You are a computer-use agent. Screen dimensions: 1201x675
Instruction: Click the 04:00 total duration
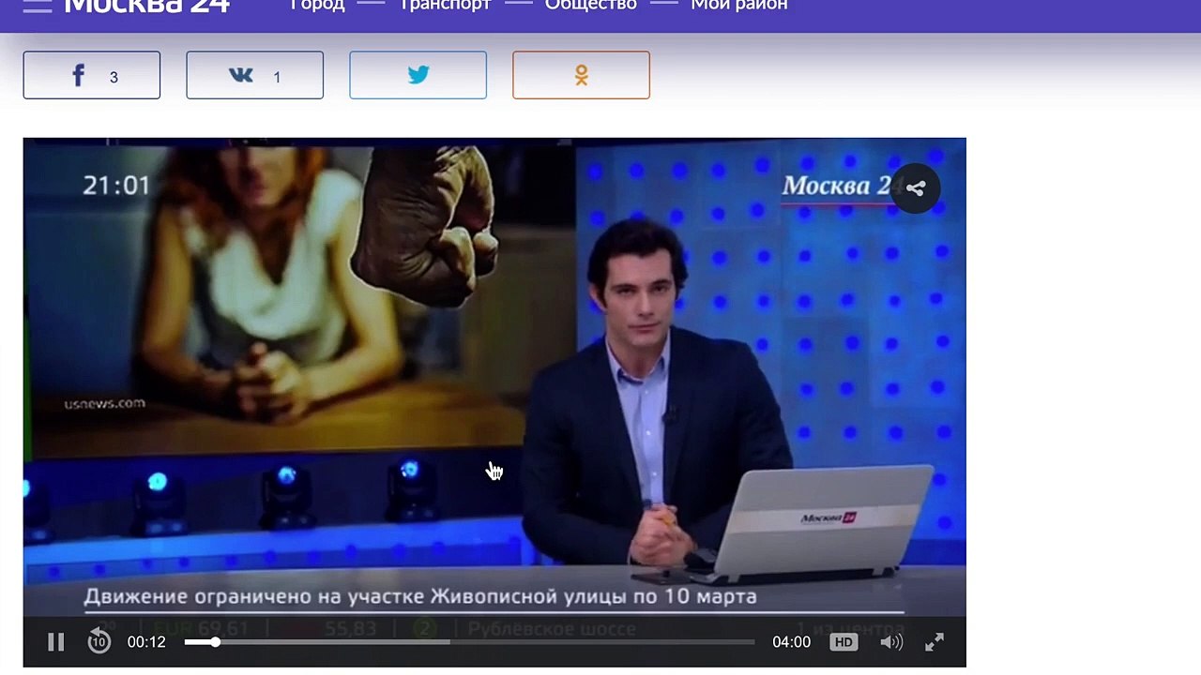[x=791, y=642]
